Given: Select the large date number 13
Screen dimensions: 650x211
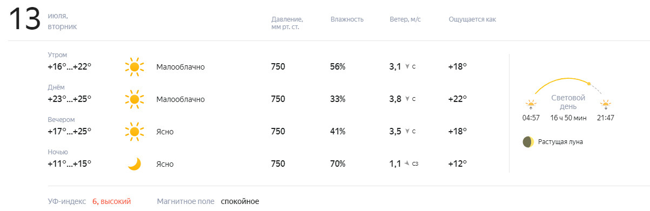Looking at the screenshot, I should [x=25, y=20].
